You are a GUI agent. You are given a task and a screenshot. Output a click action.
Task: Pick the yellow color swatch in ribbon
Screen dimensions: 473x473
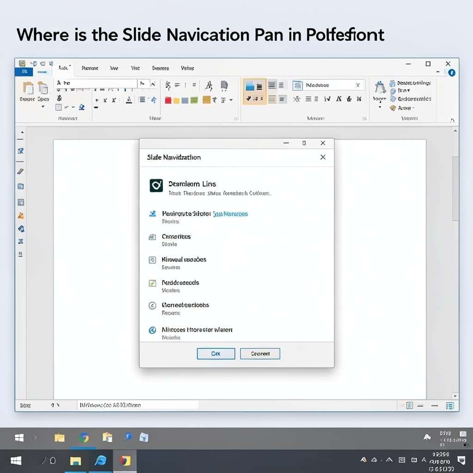tap(176, 100)
